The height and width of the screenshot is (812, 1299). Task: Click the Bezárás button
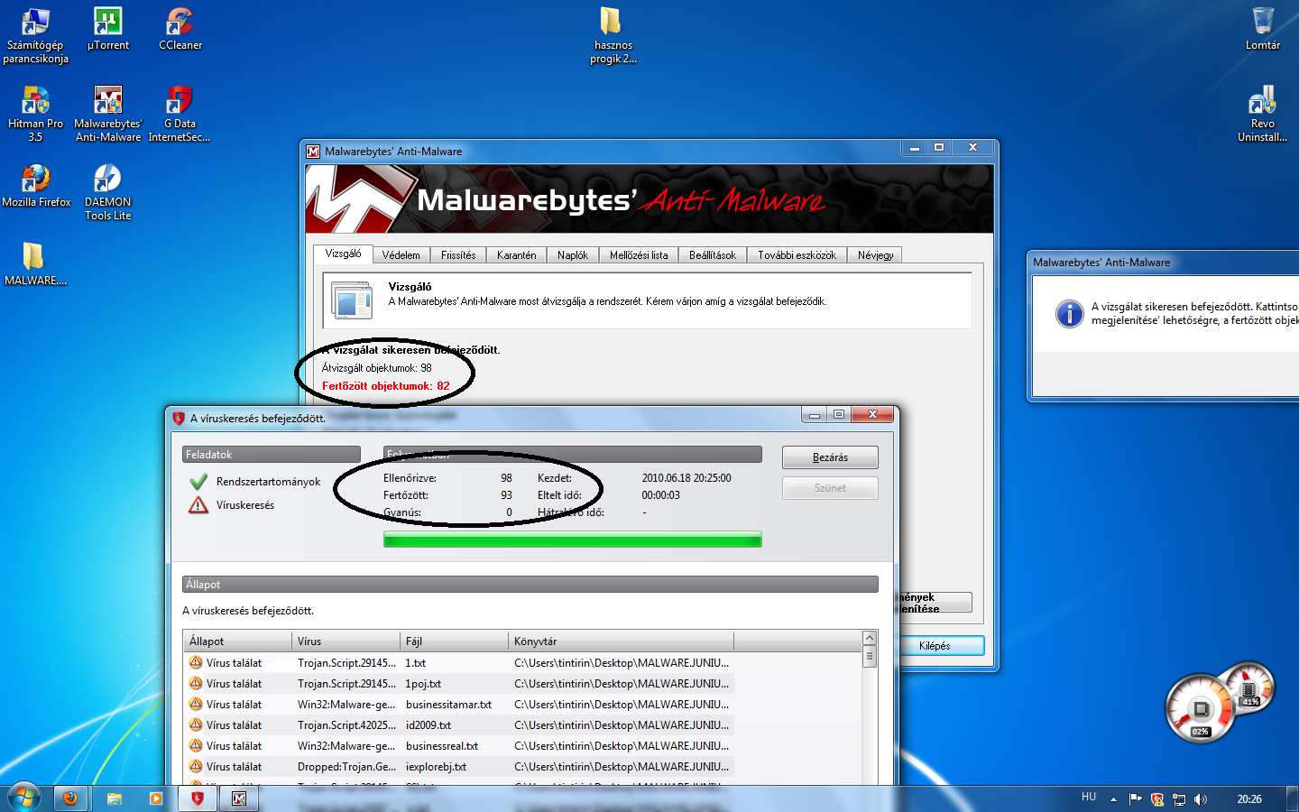coord(830,457)
